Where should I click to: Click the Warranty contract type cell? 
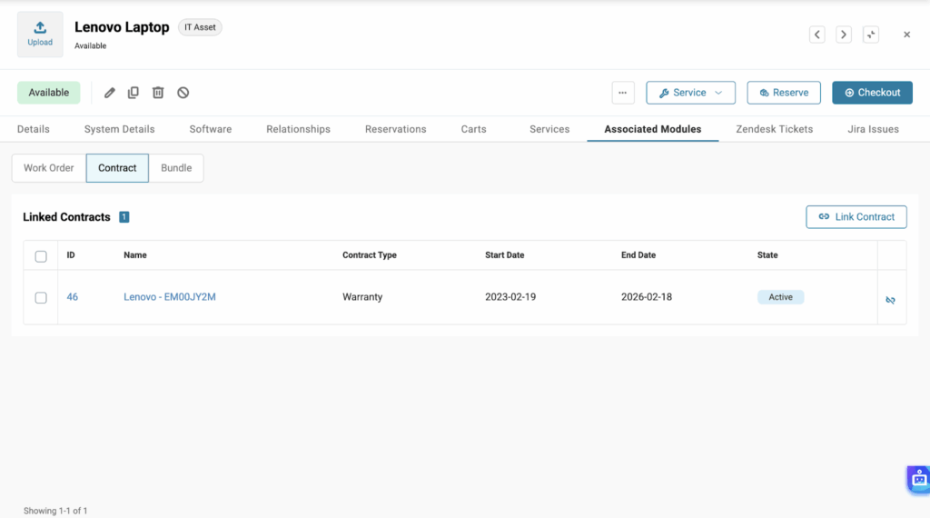coord(362,296)
